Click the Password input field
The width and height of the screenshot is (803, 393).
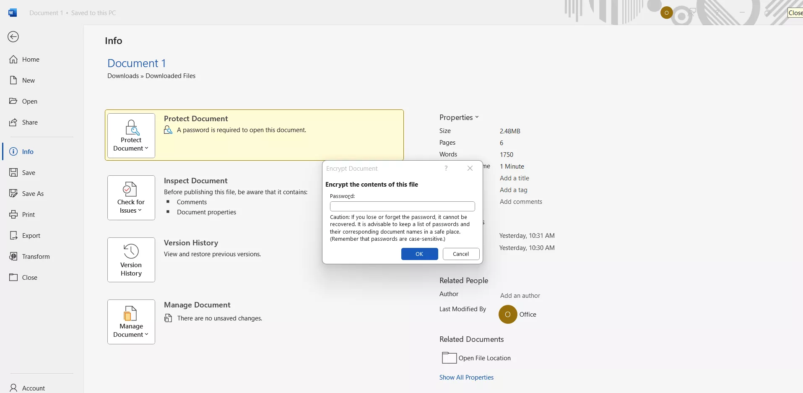point(402,206)
